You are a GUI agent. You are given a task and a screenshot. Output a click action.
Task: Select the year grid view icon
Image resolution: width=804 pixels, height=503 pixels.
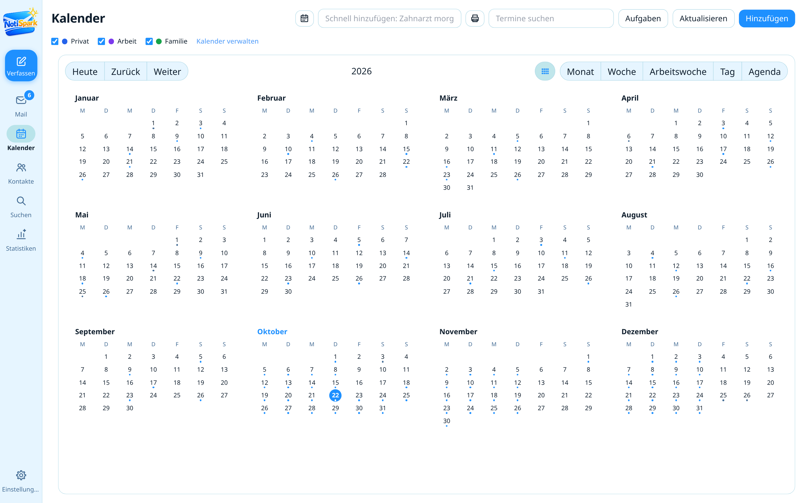coord(545,71)
